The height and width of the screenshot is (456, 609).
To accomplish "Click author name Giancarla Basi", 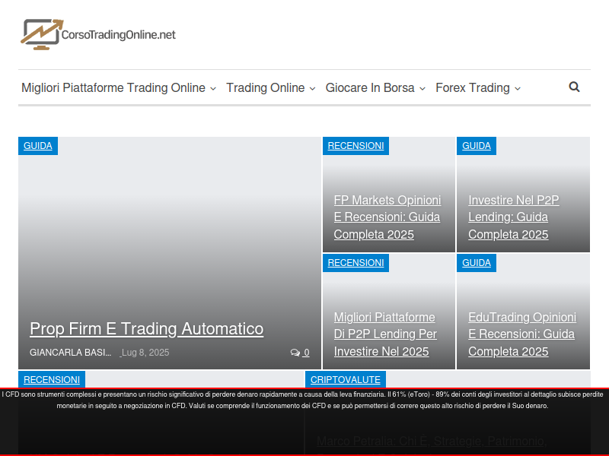I will [70, 353].
